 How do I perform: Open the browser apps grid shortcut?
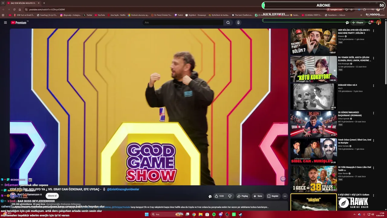[3, 15]
